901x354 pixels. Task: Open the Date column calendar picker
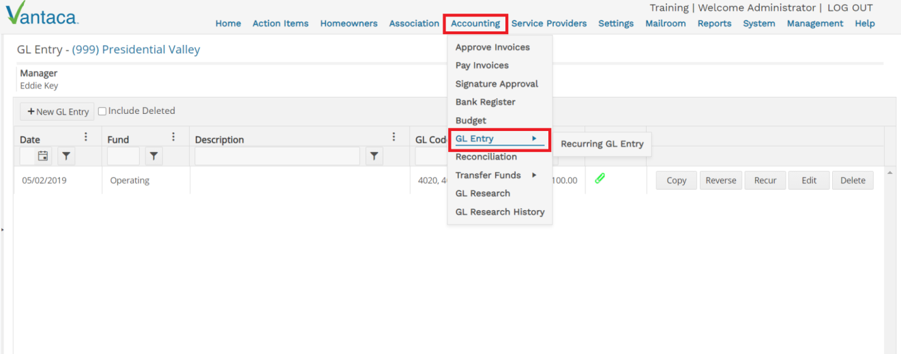point(43,156)
